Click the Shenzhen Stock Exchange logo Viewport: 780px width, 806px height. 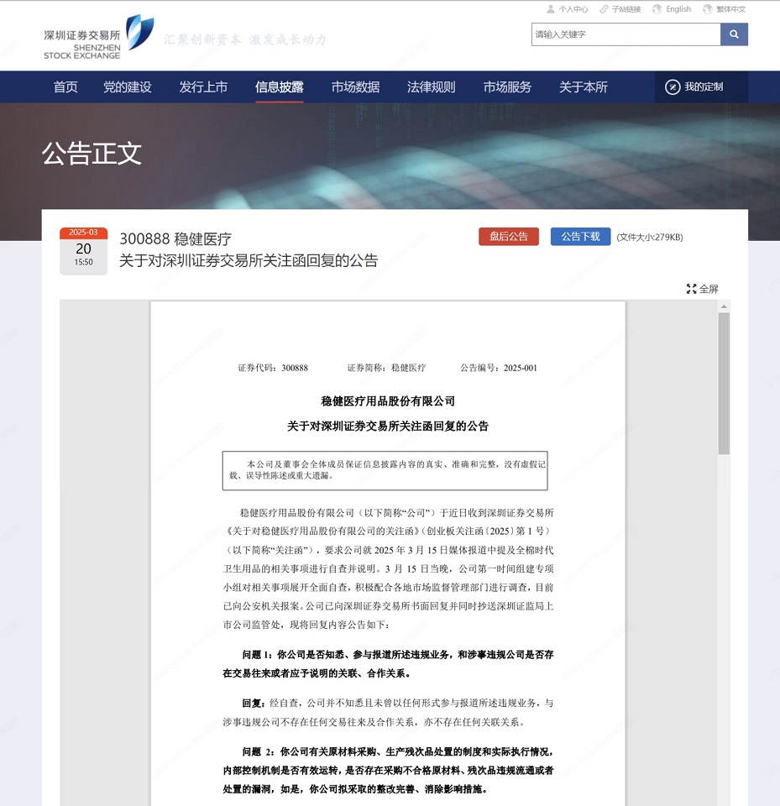pyautogui.click(x=89, y=34)
